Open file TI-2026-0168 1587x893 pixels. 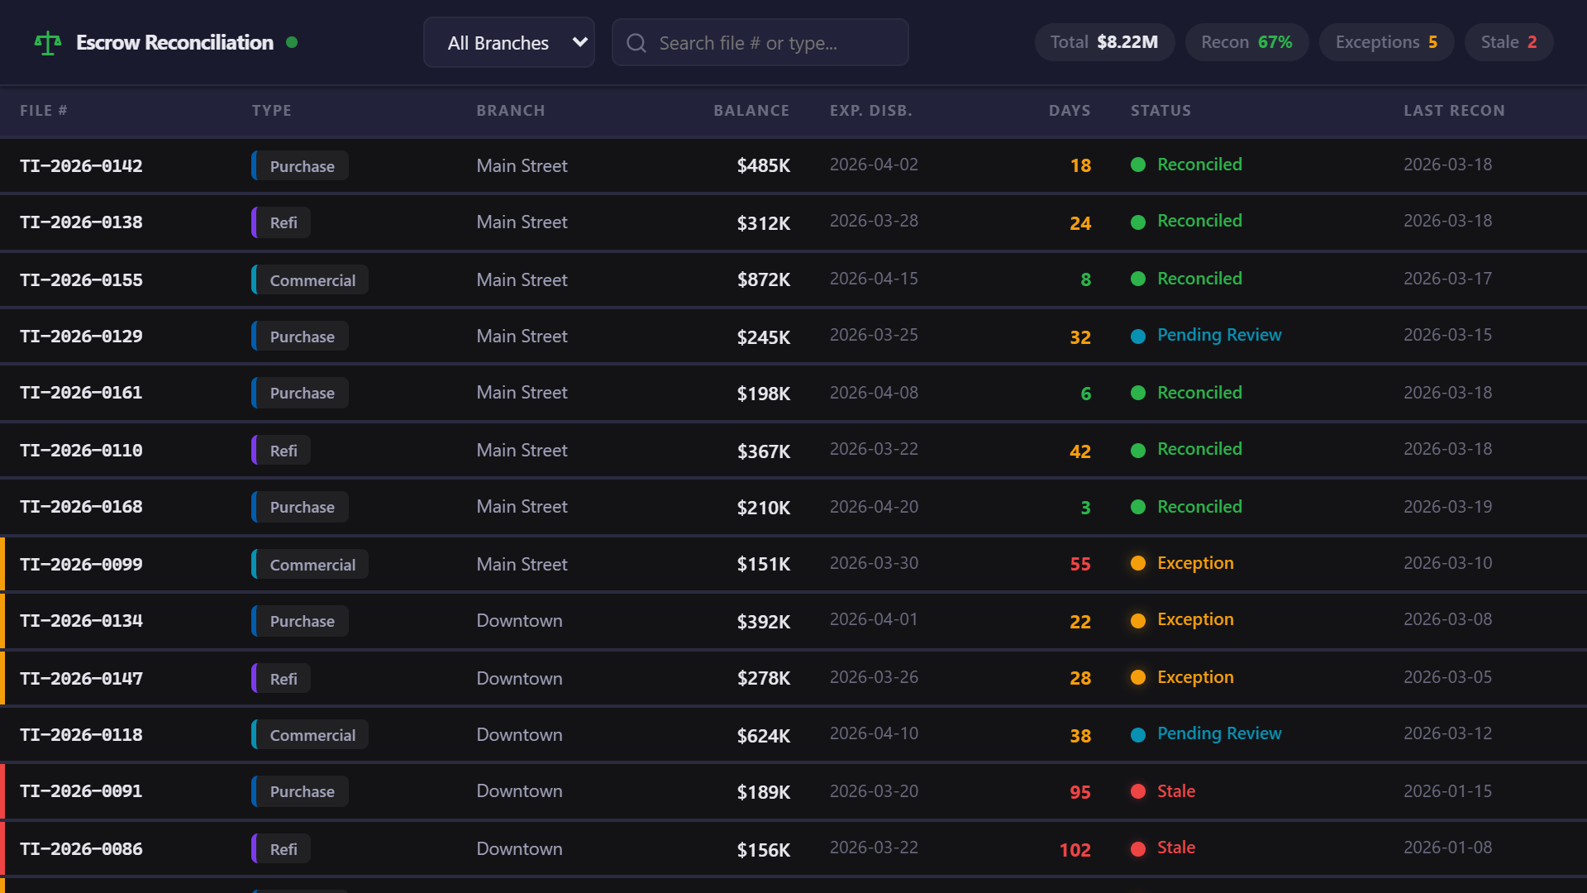click(x=80, y=507)
